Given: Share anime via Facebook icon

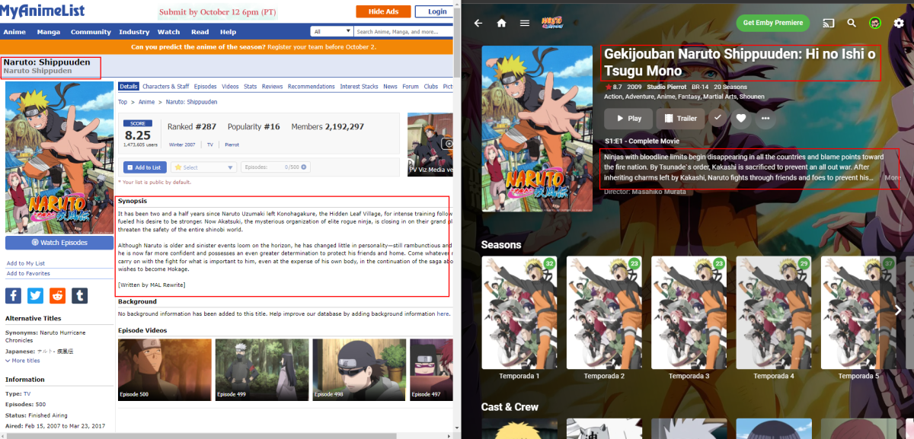Looking at the screenshot, I should click(13, 295).
